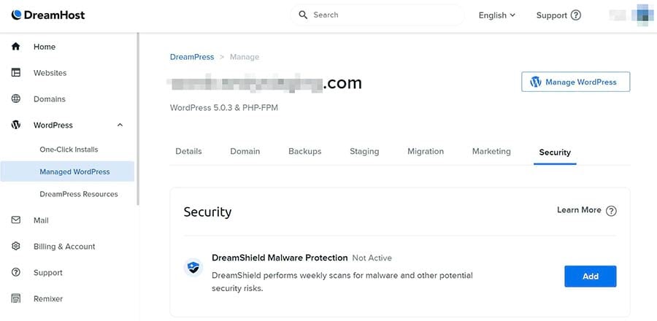Click the DreamShield shield icon
Image resolution: width=657 pixels, height=321 pixels.
(192, 267)
